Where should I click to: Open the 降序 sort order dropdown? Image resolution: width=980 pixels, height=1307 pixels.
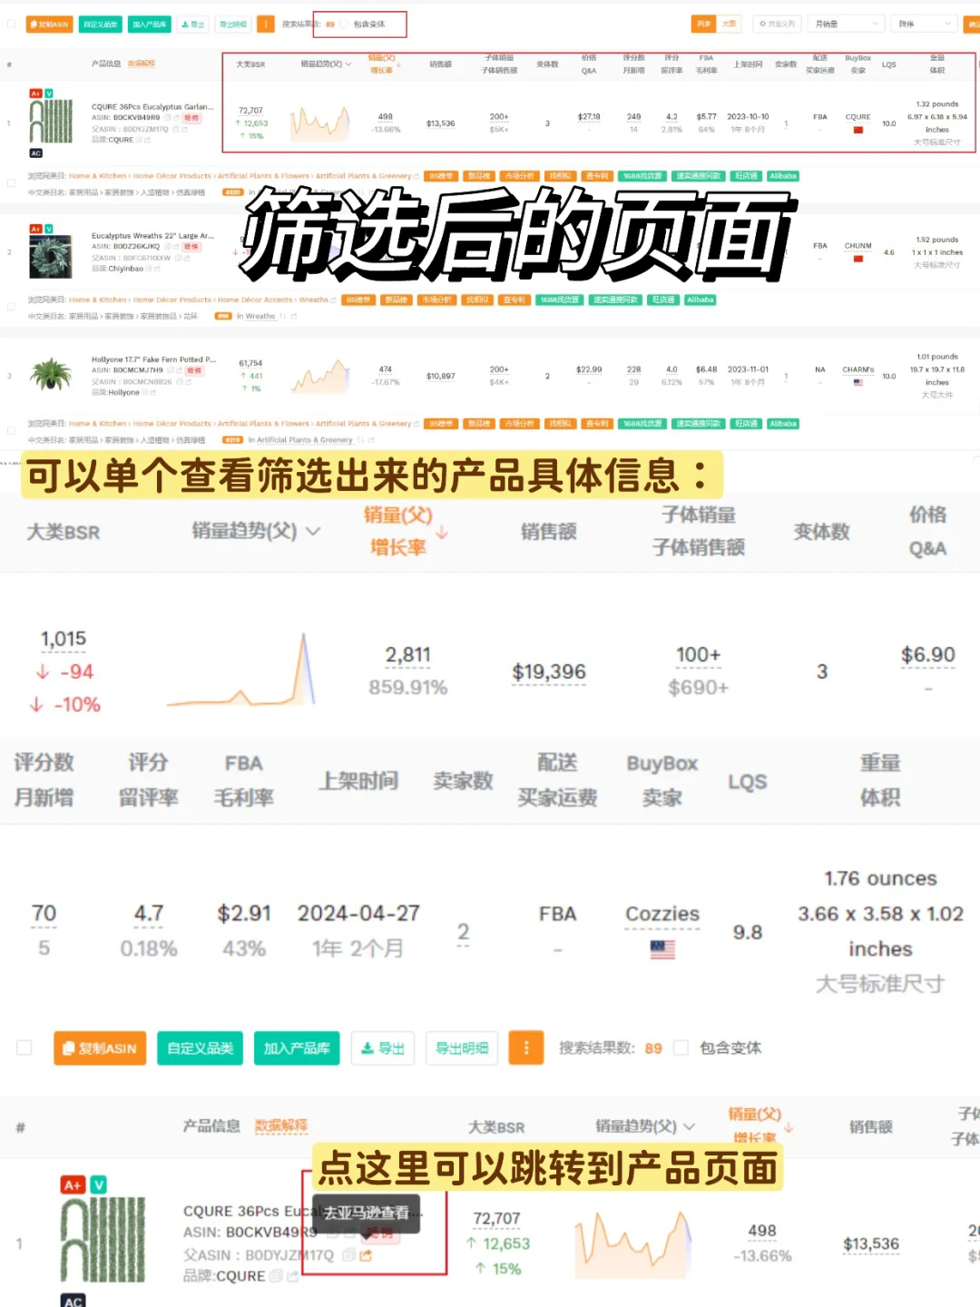[x=922, y=23]
